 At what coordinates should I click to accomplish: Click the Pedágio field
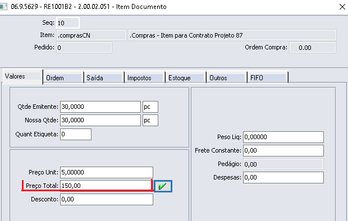pos(283,164)
